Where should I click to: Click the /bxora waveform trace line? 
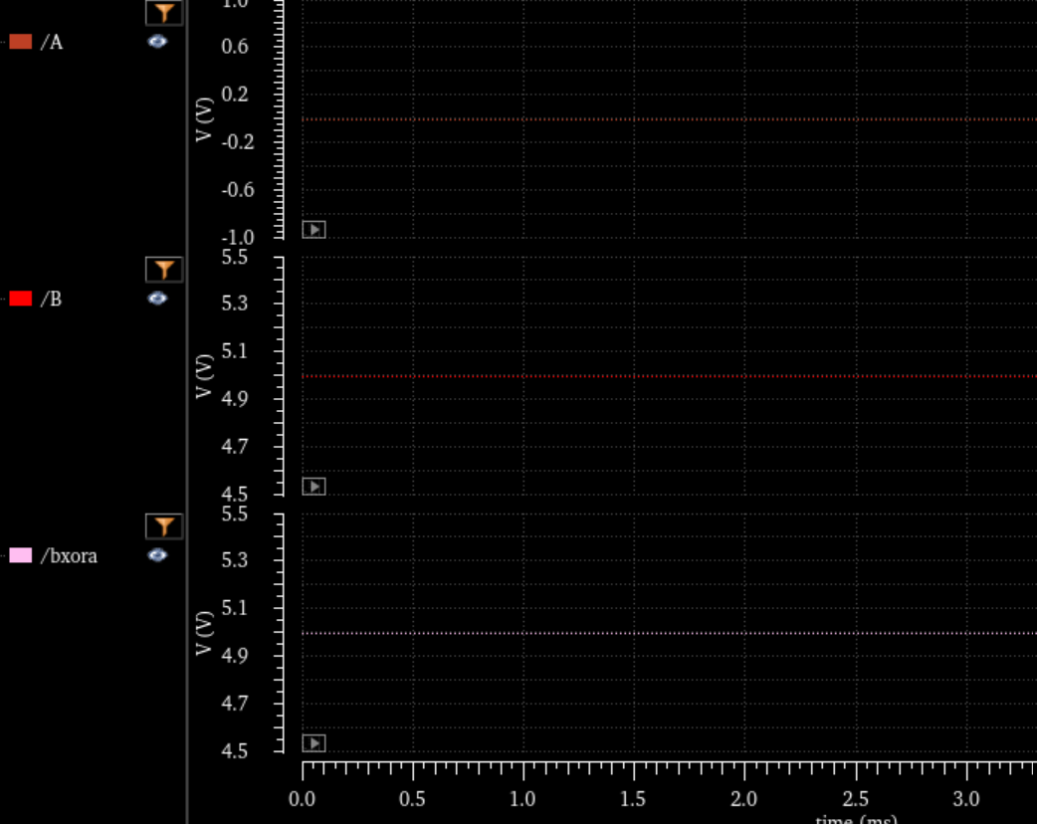[x=670, y=633]
